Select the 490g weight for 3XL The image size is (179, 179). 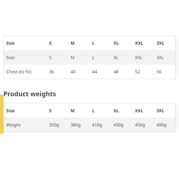pos(161,125)
